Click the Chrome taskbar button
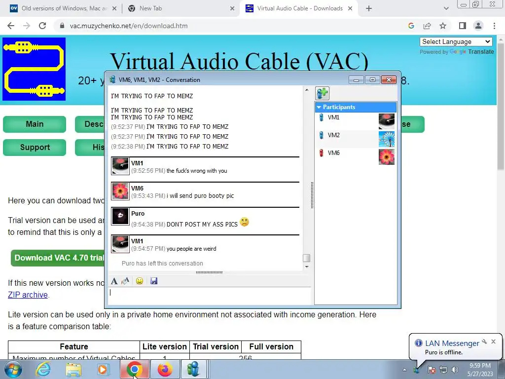 (134, 369)
